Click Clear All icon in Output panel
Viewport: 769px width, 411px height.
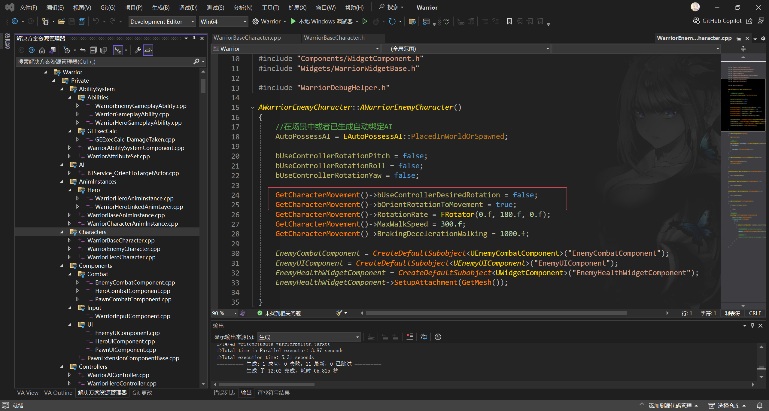[x=410, y=337]
